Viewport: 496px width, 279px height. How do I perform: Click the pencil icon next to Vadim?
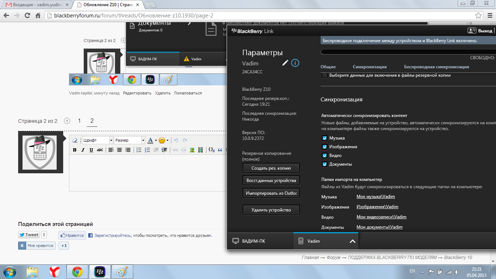tap(285, 63)
